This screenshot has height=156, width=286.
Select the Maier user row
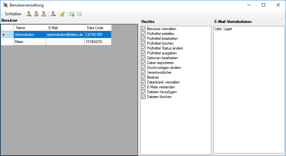pos(30,42)
